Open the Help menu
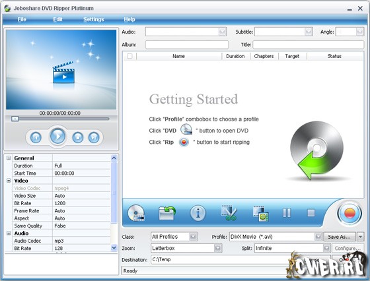Viewport: 370px width, 281px height. point(129,19)
